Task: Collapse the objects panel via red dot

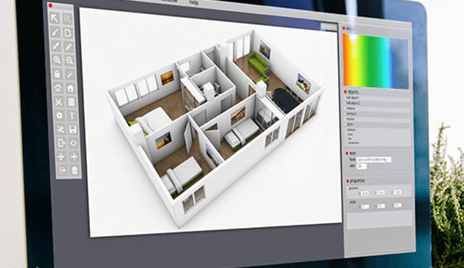Action: [345, 92]
